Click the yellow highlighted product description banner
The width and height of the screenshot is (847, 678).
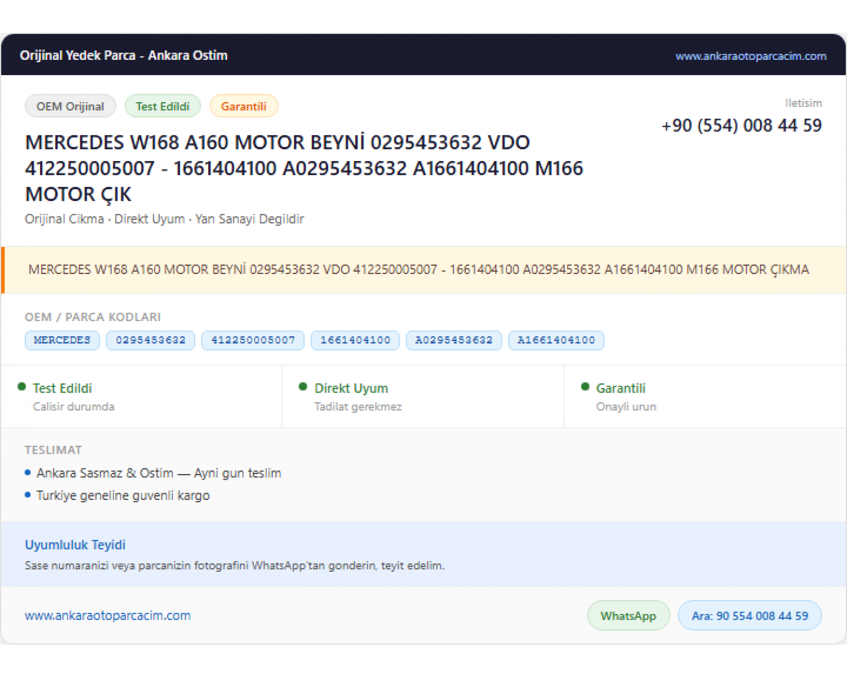tap(423, 270)
